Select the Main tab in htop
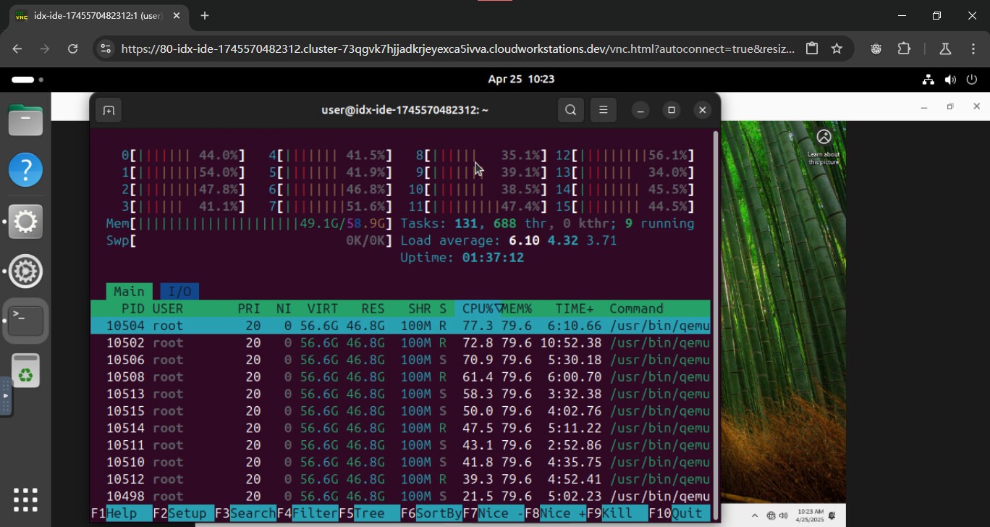The image size is (990, 527). tap(129, 292)
